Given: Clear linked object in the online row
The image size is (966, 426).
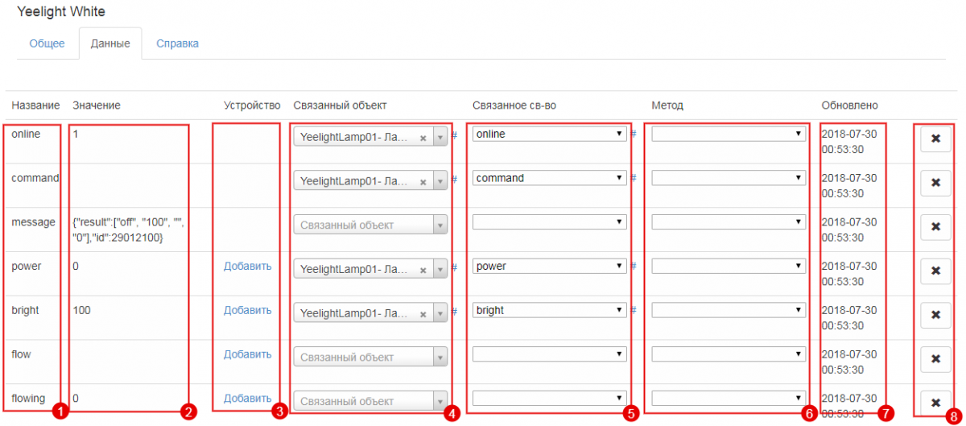Looking at the screenshot, I should coord(423,138).
